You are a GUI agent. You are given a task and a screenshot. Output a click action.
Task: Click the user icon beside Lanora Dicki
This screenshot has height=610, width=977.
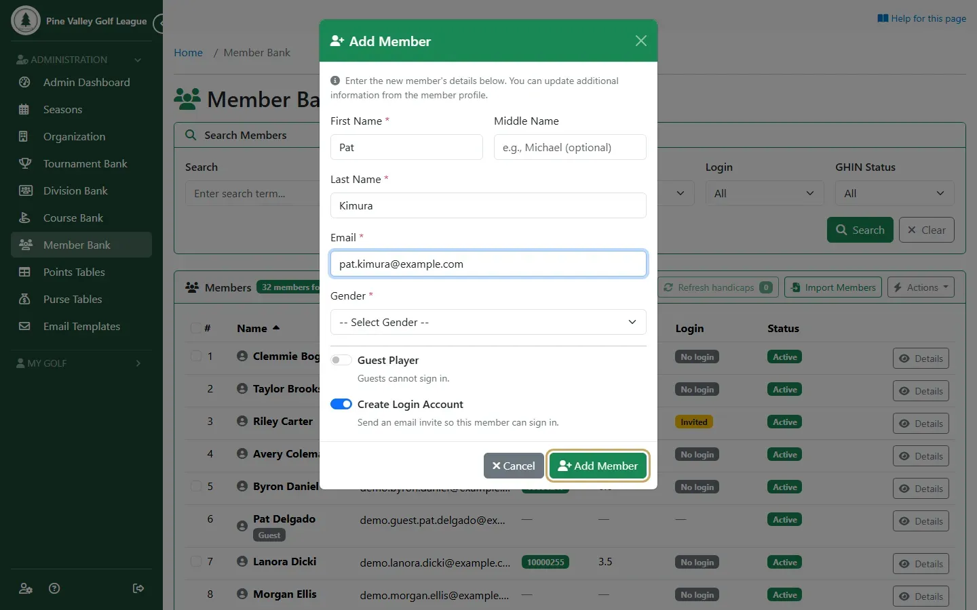pos(242,561)
